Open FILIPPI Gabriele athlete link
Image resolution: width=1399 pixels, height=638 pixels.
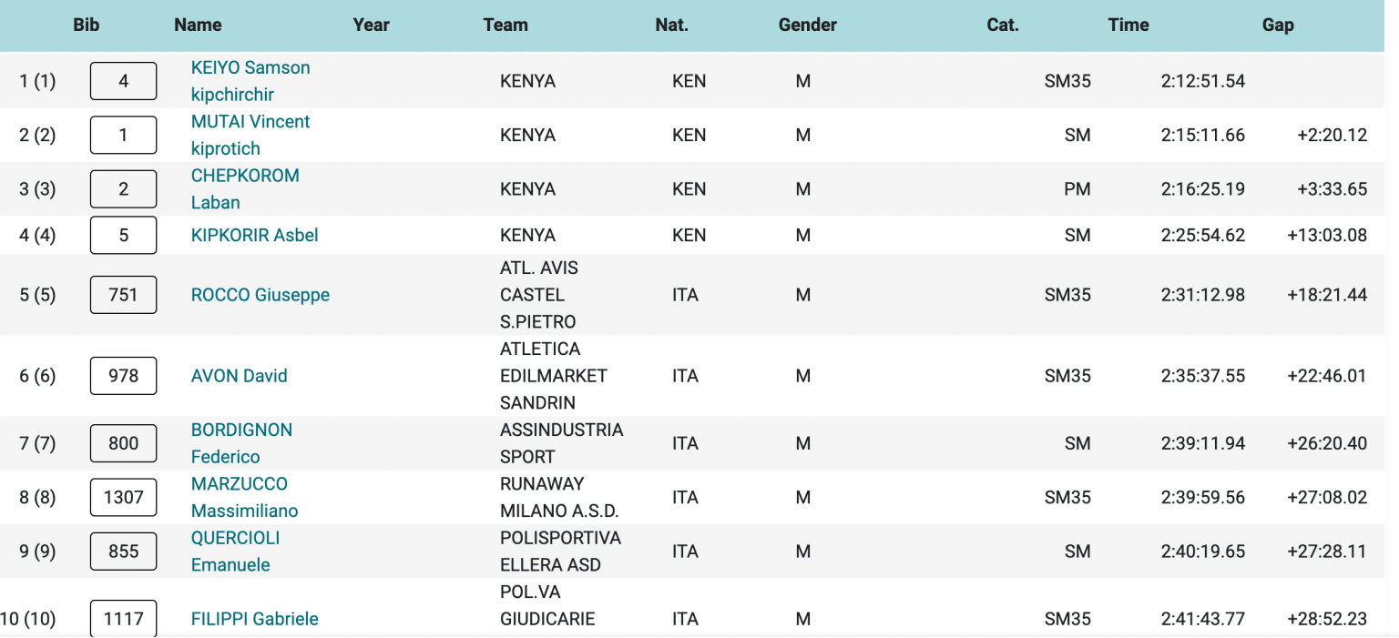pos(254,619)
